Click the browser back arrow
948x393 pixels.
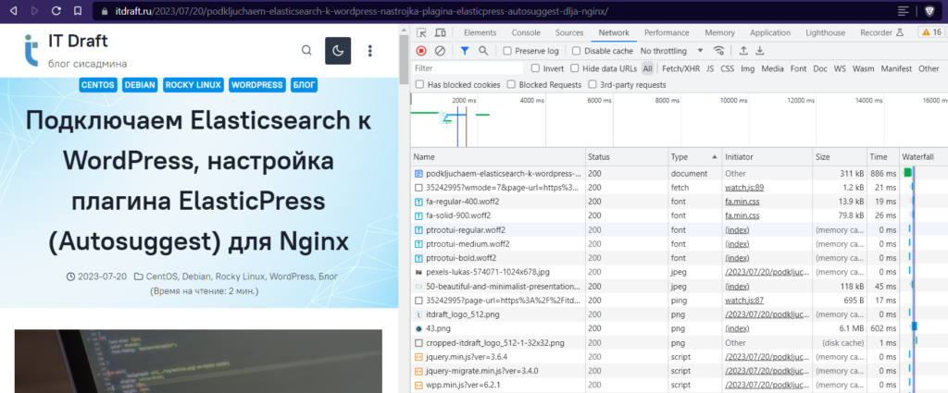pyautogui.click(x=14, y=11)
